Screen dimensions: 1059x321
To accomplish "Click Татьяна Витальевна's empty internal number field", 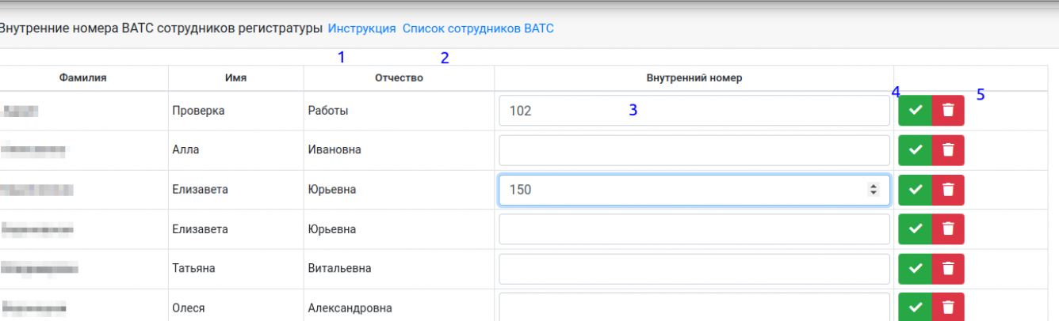I will coord(694,269).
